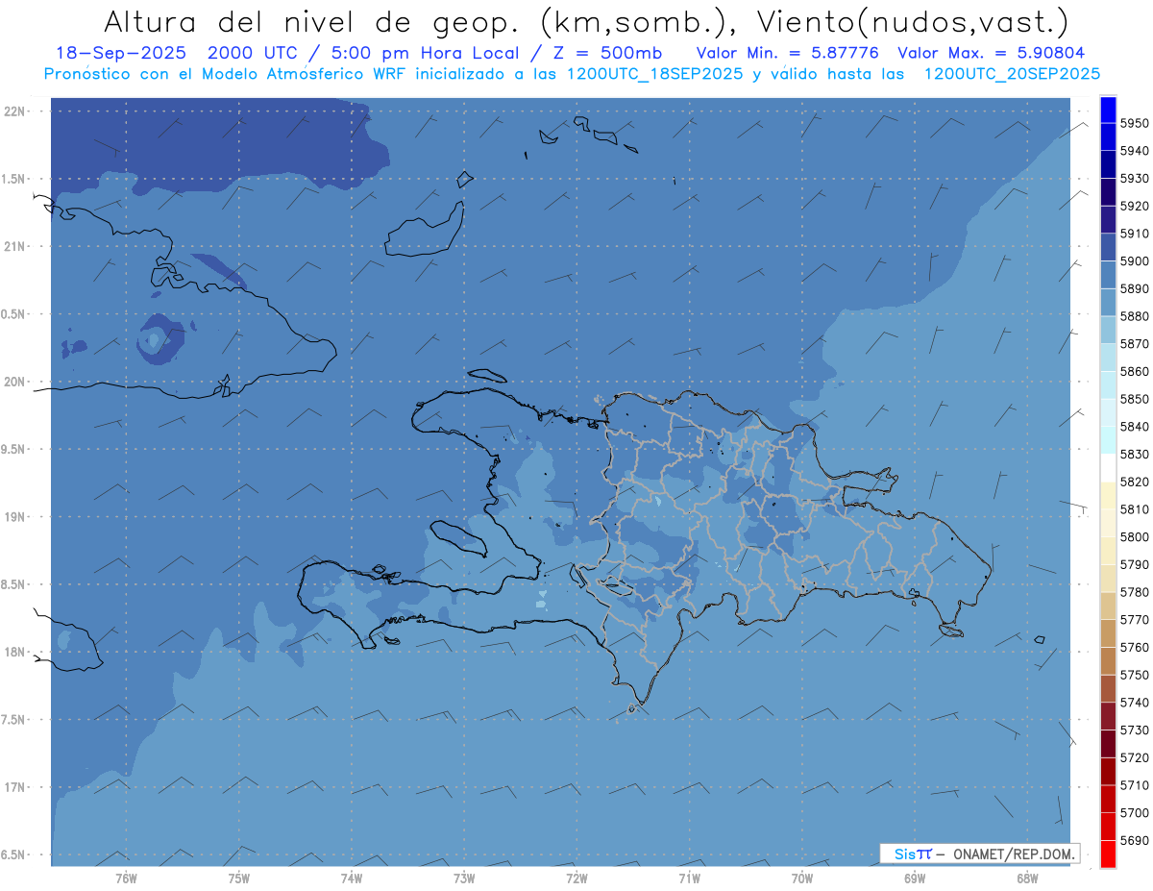The image size is (1153, 891).
Task: Click the 73W longitude axis label
Action: (x=464, y=878)
